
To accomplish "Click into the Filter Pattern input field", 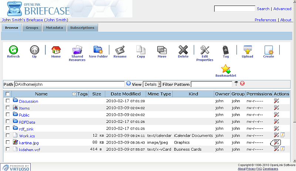I will (x=211, y=84).
